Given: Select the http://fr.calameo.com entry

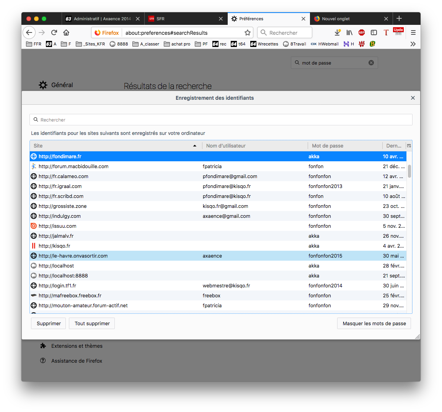Looking at the screenshot, I should pos(218,176).
